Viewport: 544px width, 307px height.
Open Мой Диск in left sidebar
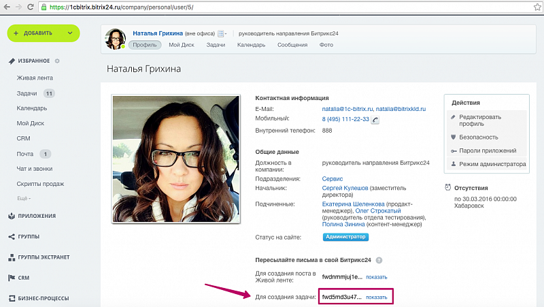(x=31, y=123)
